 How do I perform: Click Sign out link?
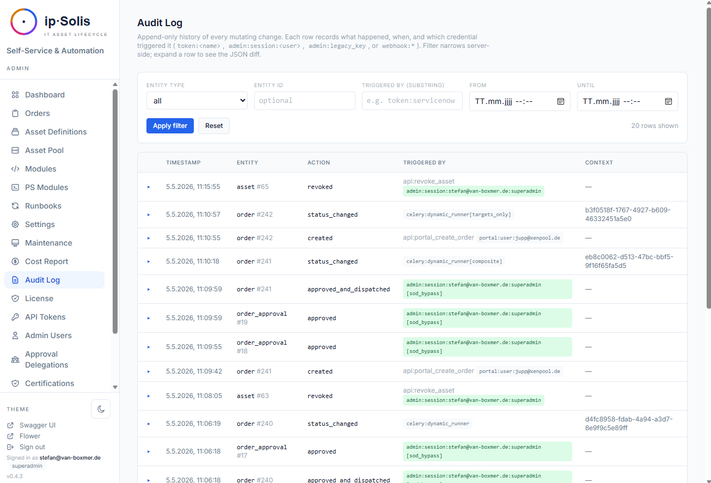(32, 447)
